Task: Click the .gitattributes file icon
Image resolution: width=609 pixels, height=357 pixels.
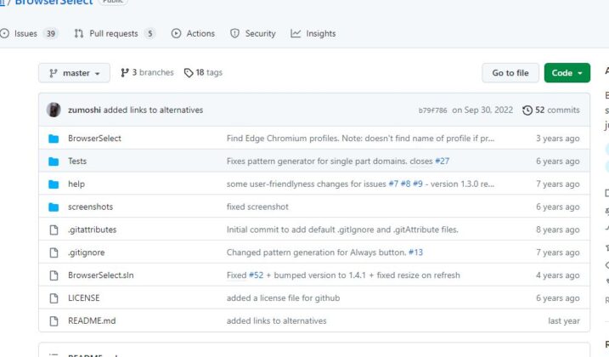Action: tap(54, 229)
